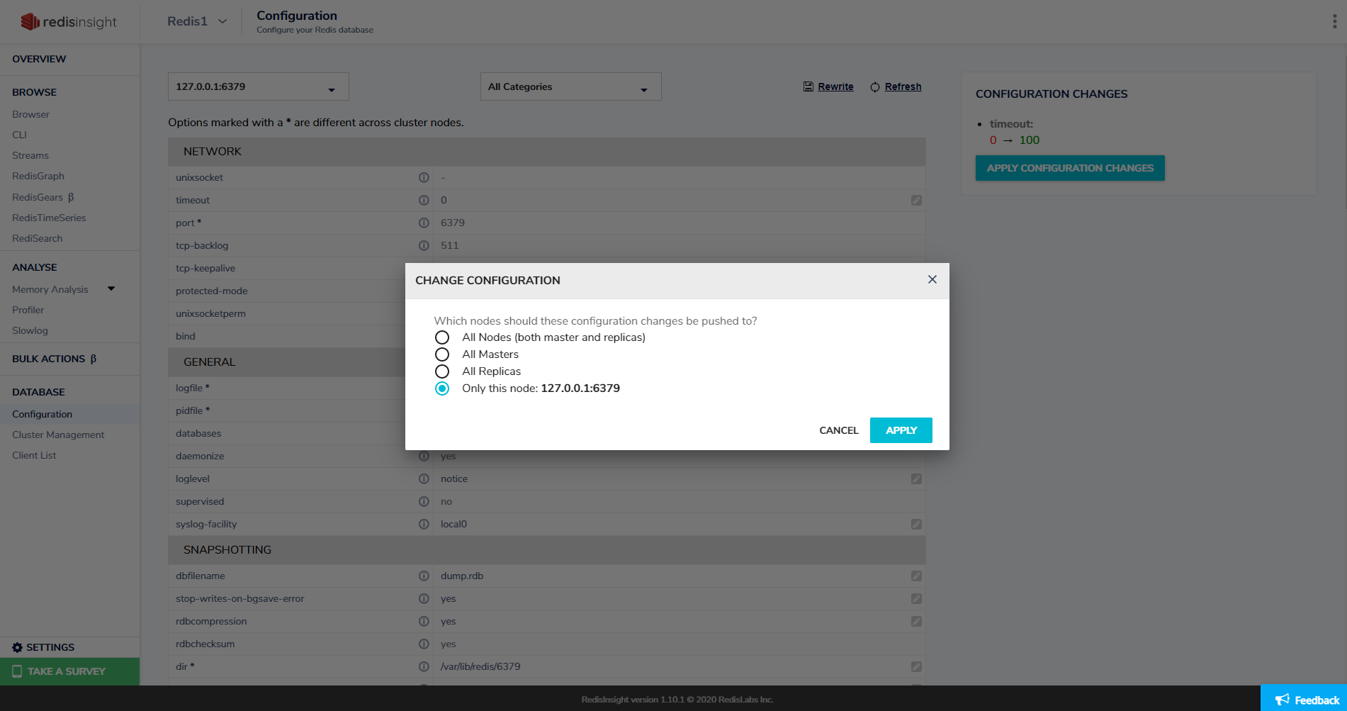Click the timeout value 100
This screenshot has height=711, width=1347.
pyautogui.click(x=1030, y=140)
